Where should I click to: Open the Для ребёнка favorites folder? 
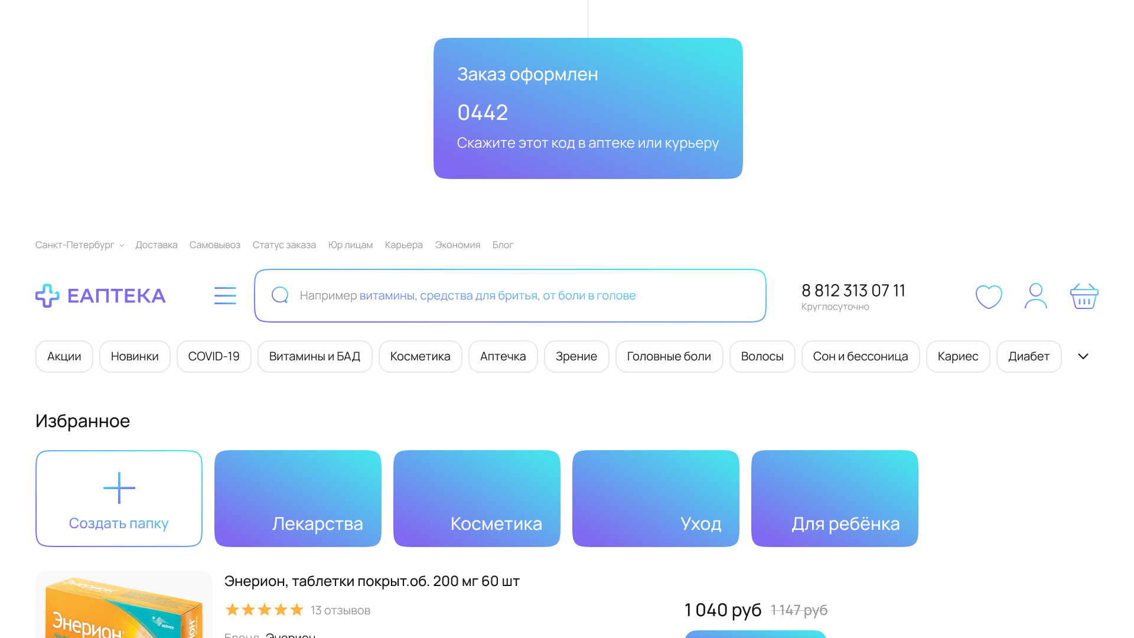[x=835, y=499]
